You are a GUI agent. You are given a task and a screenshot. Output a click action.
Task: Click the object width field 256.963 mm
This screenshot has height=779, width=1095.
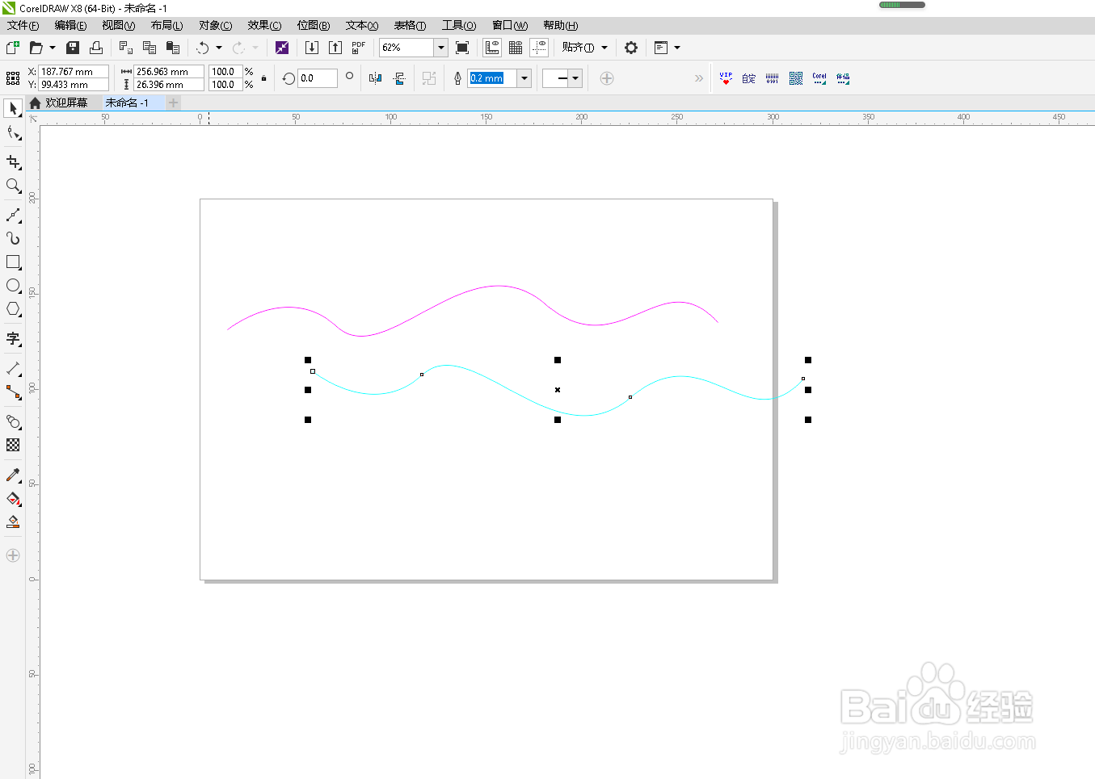click(x=169, y=72)
